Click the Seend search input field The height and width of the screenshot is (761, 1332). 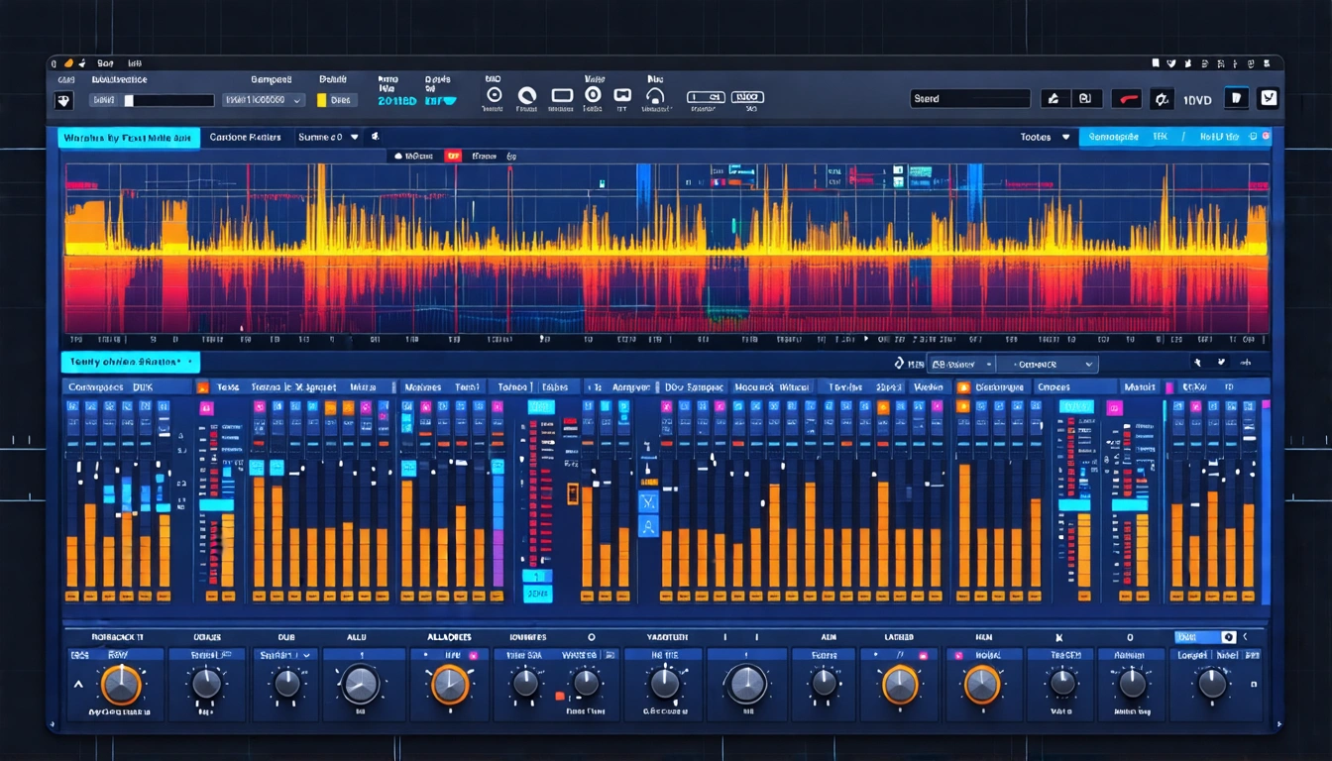pos(970,99)
